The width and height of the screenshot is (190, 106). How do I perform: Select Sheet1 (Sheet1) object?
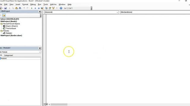pyautogui.click(x=12, y=26)
